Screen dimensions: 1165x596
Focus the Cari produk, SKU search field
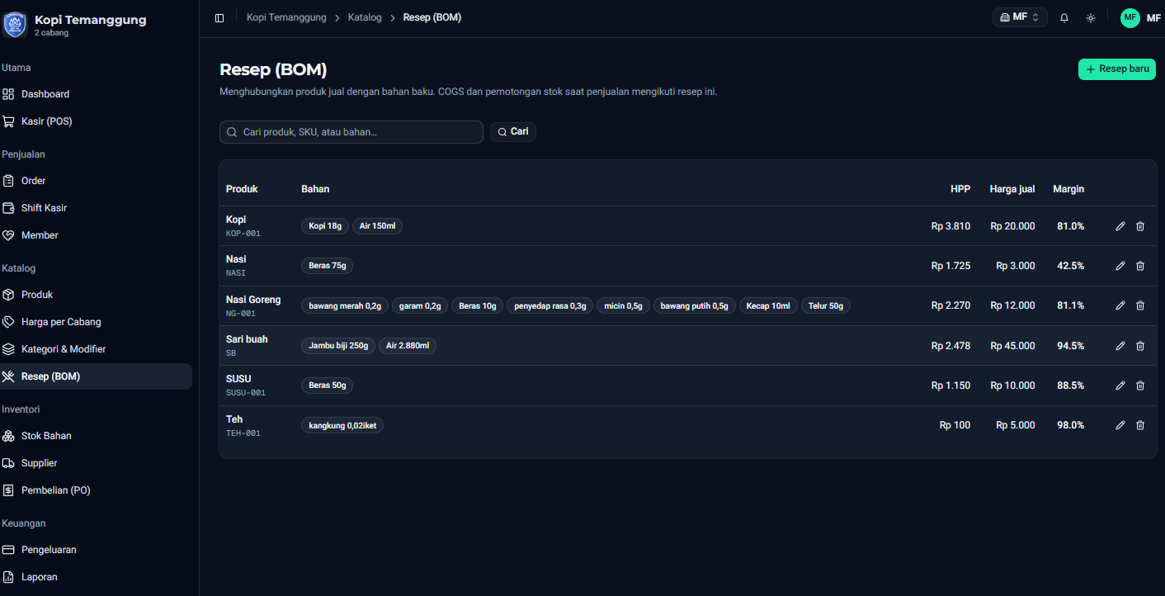click(x=351, y=132)
